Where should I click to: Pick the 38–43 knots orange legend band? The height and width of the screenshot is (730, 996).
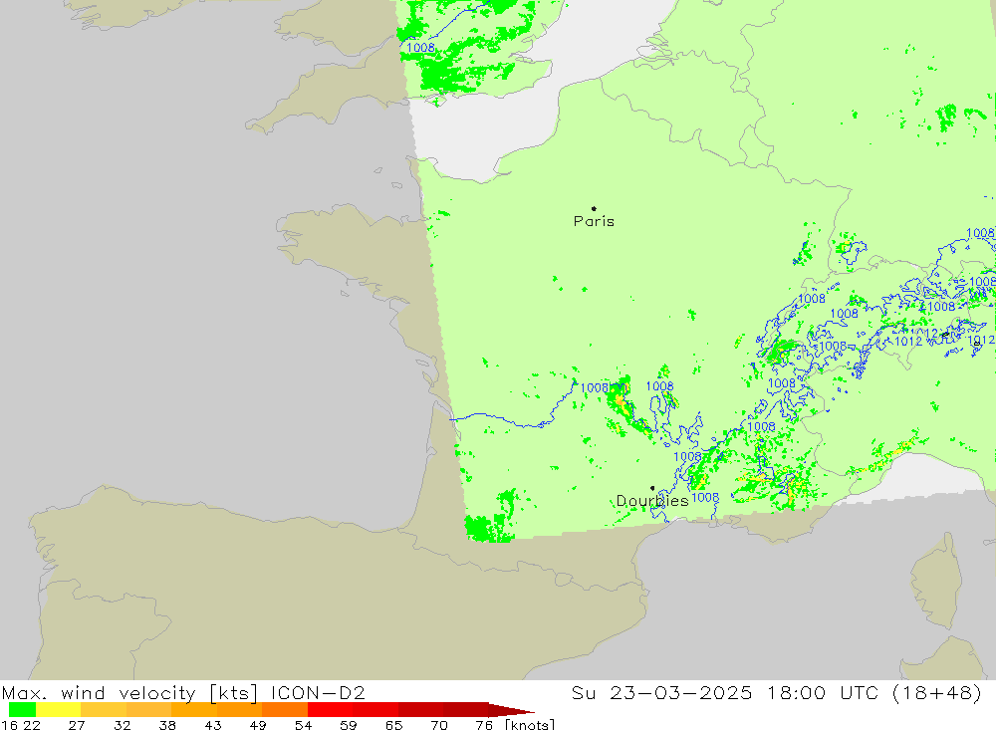(x=194, y=710)
